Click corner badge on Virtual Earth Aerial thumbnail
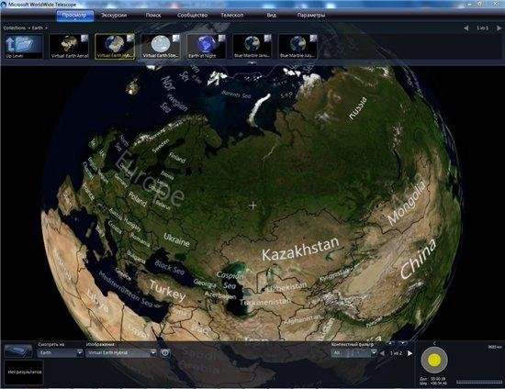Image resolution: width=505 pixels, height=389 pixels. point(84,39)
